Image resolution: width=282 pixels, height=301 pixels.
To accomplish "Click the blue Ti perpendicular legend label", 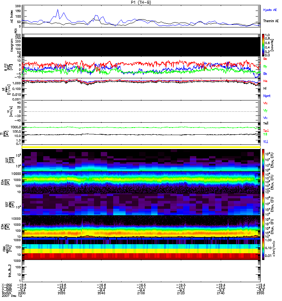I will click(x=265, y=142).
